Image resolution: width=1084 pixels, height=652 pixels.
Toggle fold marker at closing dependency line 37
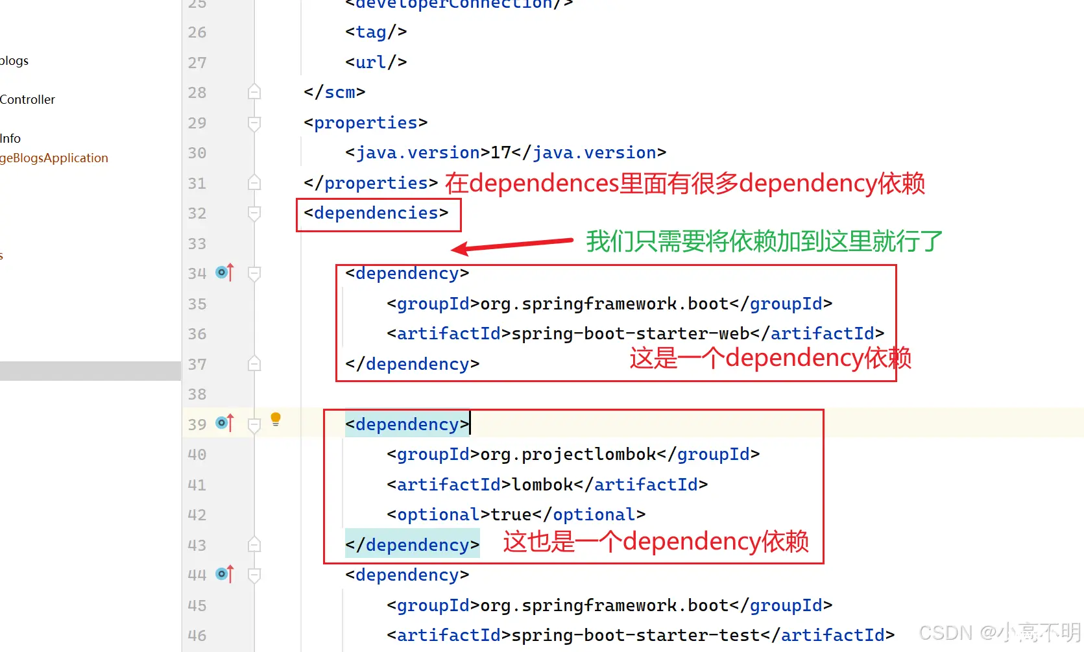pos(254,363)
